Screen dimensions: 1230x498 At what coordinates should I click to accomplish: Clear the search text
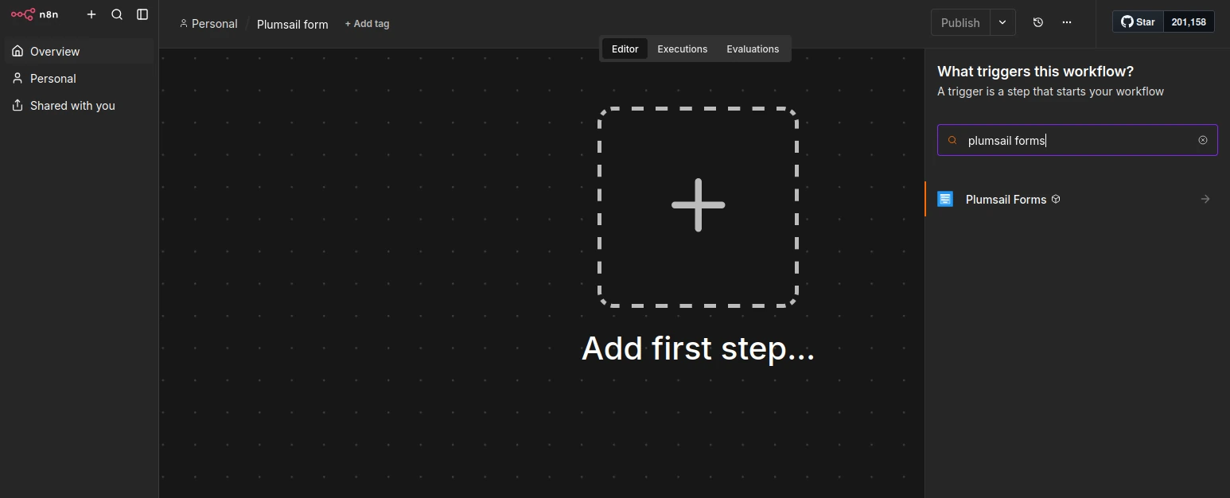coord(1203,140)
